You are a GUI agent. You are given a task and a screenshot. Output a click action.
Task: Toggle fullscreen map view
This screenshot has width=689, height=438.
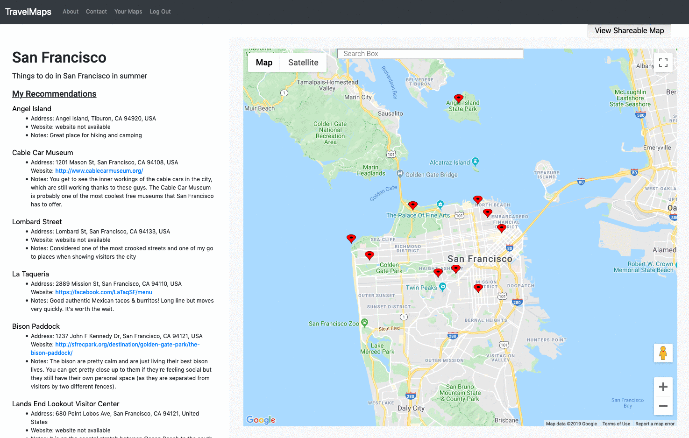[663, 63]
